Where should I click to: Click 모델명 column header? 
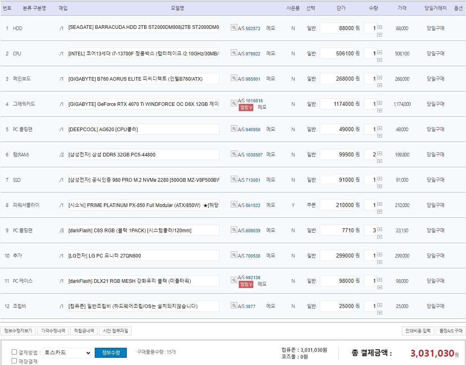[177, 8]
